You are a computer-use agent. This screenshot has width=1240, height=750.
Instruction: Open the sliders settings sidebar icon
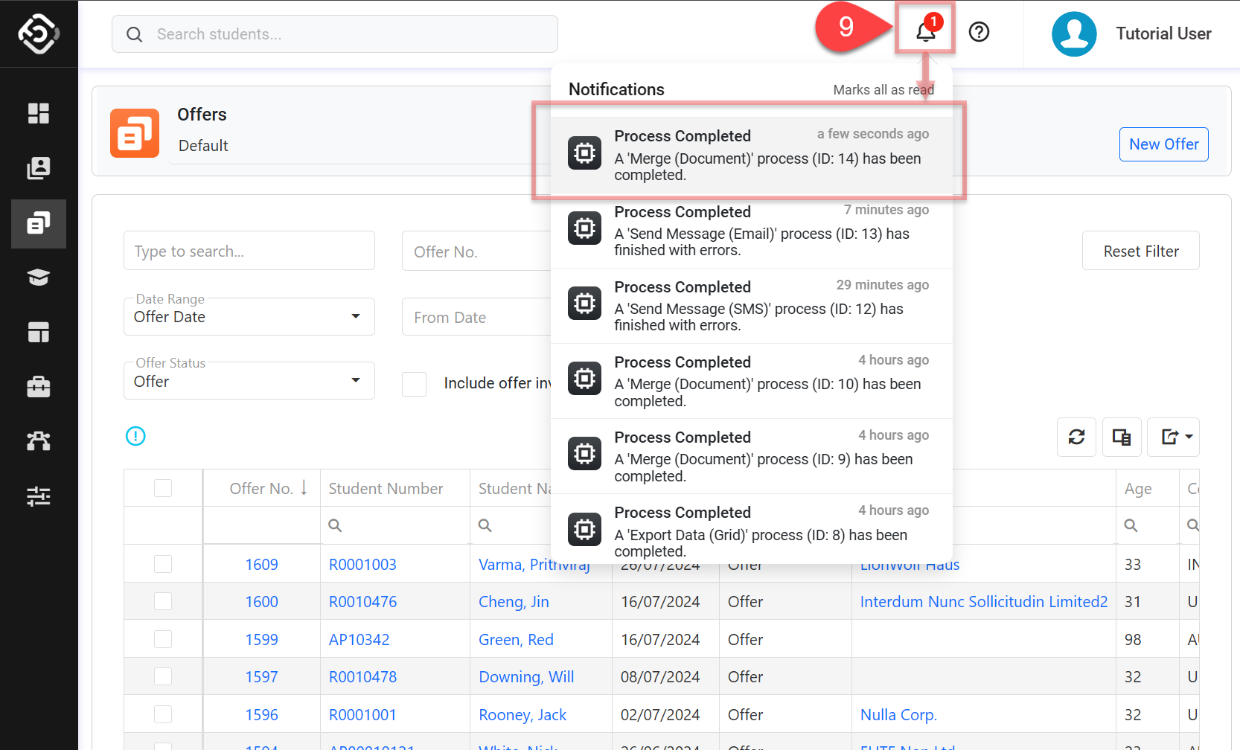pos(39,496)
